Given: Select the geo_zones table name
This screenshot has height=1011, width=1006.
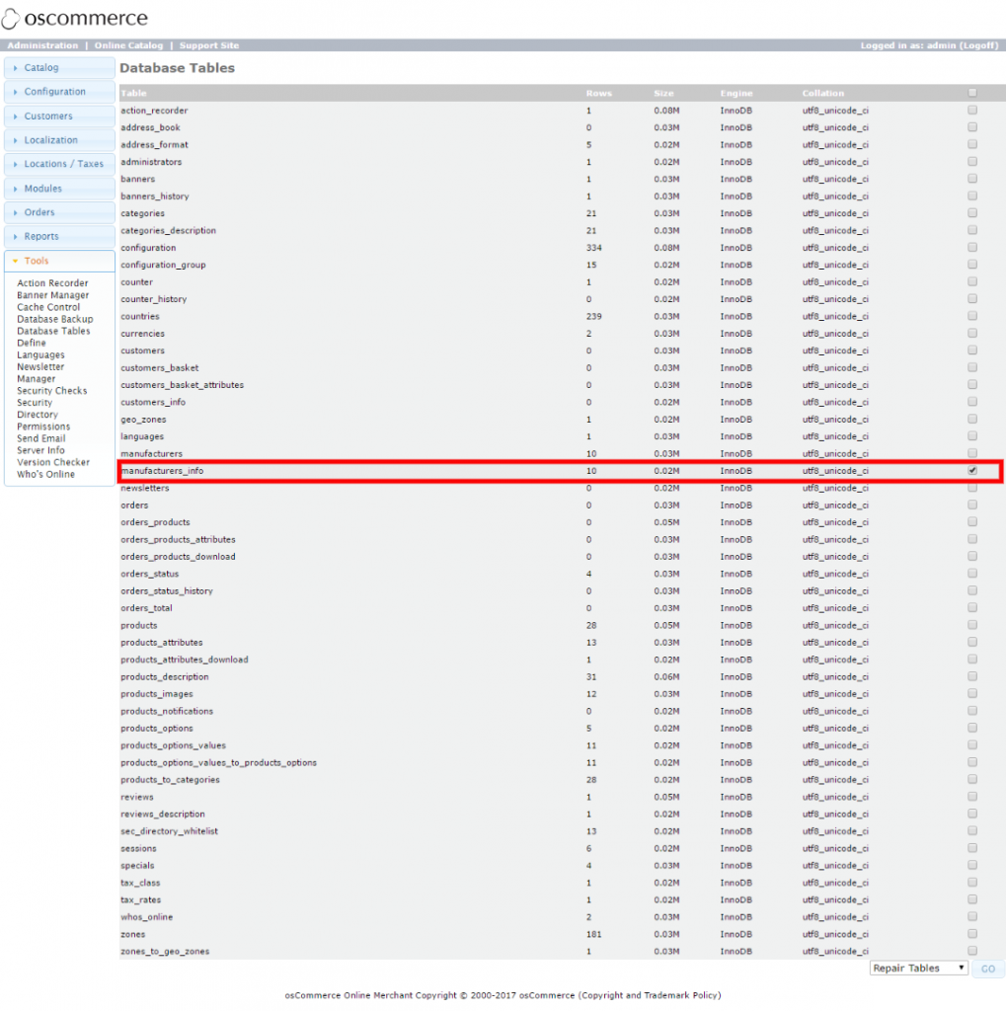Looking at the screenshot, I should click(x=143, y=419).
